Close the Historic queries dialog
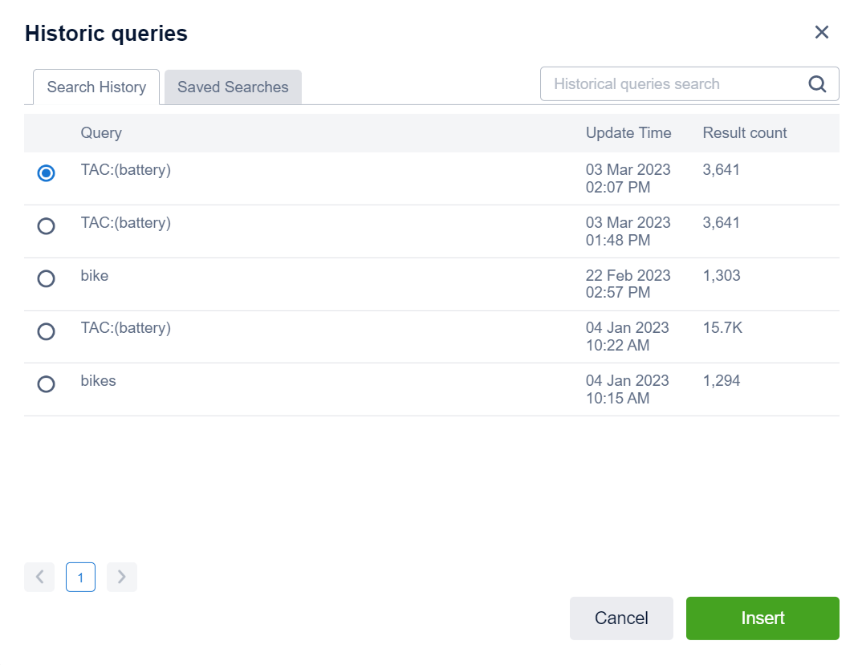This screenshot has height=665, width=862. point(821,32)
